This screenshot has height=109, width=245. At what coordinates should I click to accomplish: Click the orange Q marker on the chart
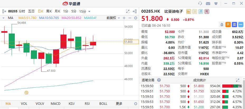pos(26,93)
